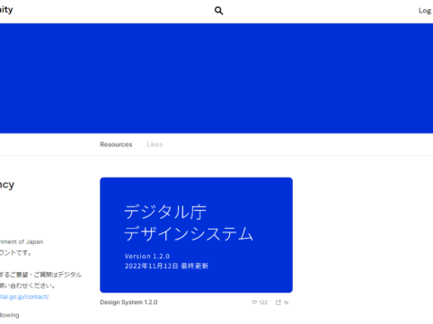This screenshot has height=324, width=433.
Task: Click the Community logo text
Action: 6,10
